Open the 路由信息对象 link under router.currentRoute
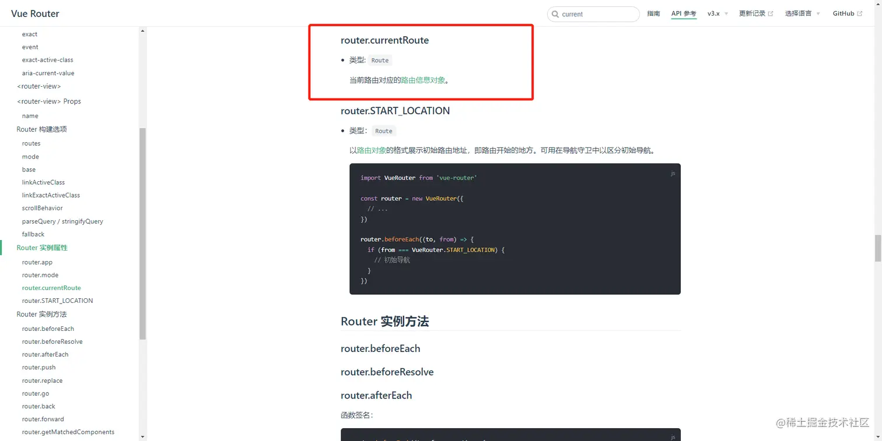The height and width of the screenshot is (441, 882). pyautogui.click(x=423, y=80)
